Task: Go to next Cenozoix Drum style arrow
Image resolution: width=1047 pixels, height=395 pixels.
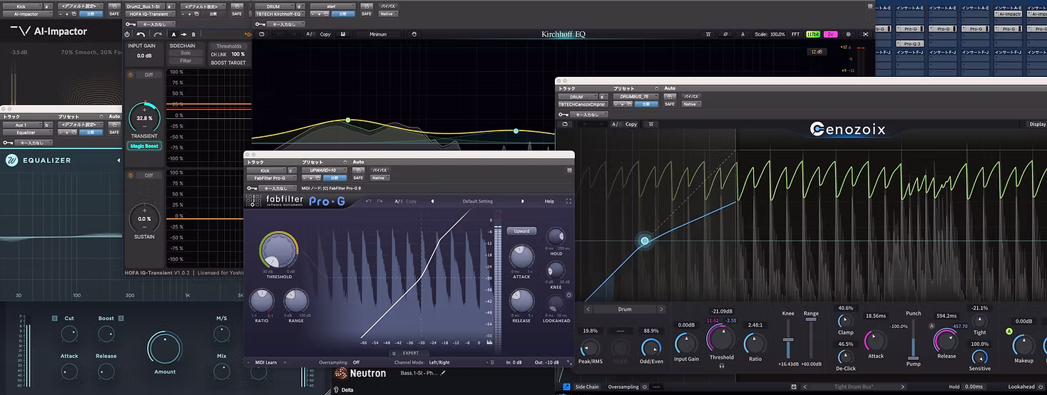Action: click(661, 309)
